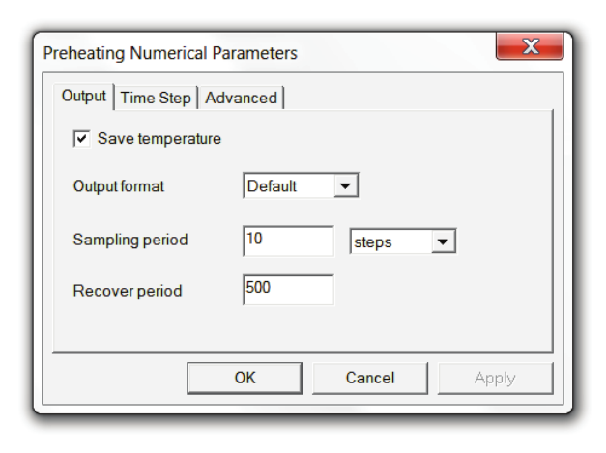Image resolution: width=606 pixels, height=453 pixels.
Task: Open the Output format combo box showing Default
Action: pyautogui.click(x=300, y=185)
